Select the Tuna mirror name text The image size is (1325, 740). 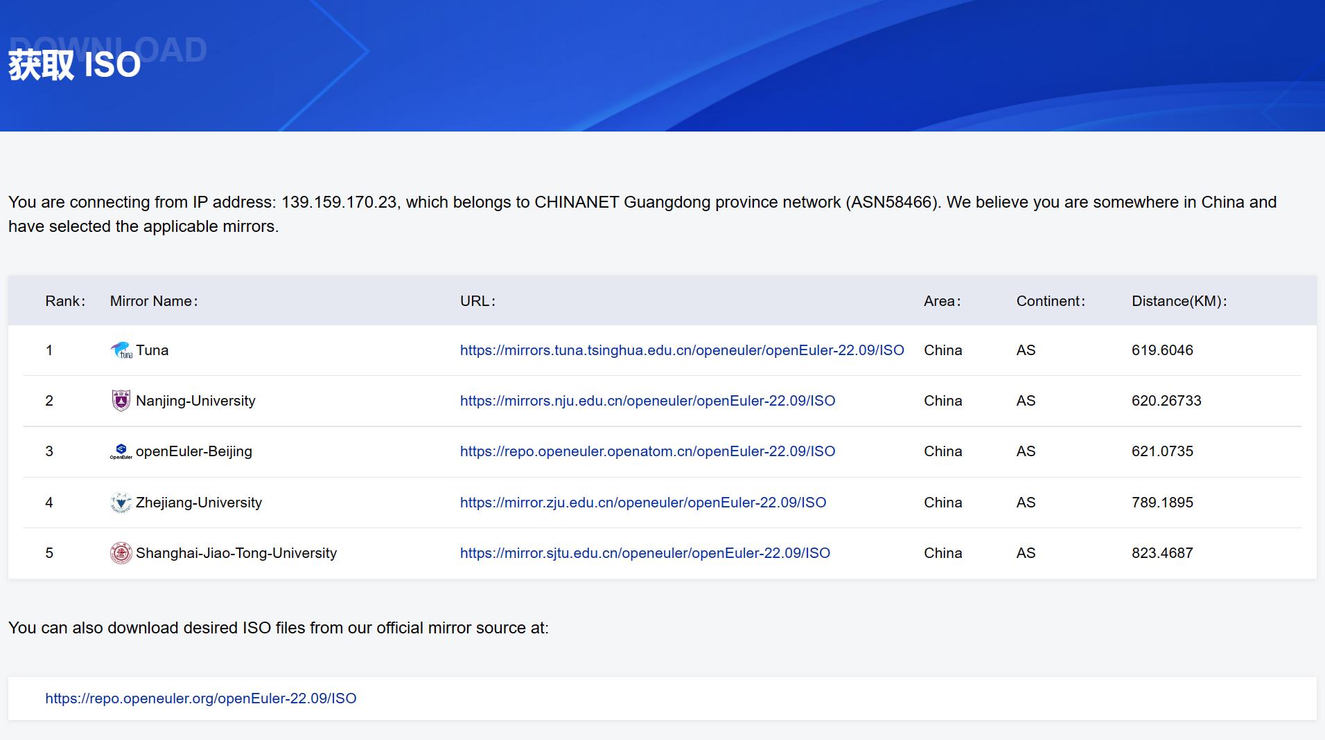point(152,350)
